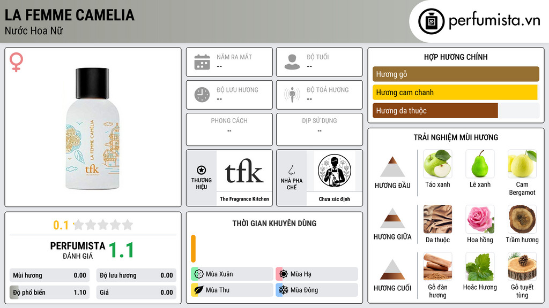Click the Mùa Hạ sun icon
The image size is (549, 308).
[x=284, y=274]
